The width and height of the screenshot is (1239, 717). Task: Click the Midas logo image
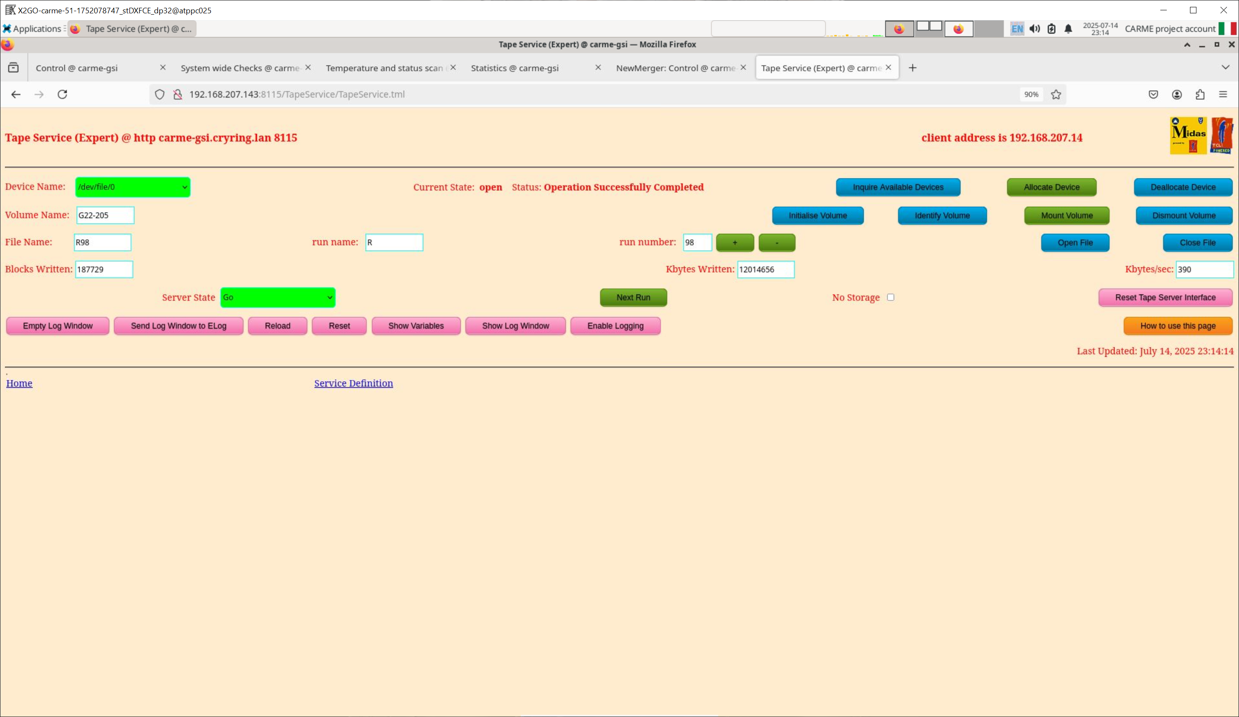[x=1188, y=136]
